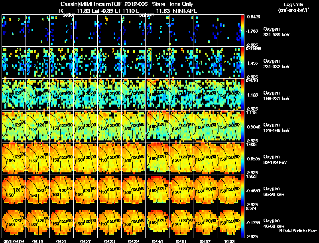Click the '-0.6423' color scale value
The width and height of the screenshot is (319, 243).
[x=253, y=17]
